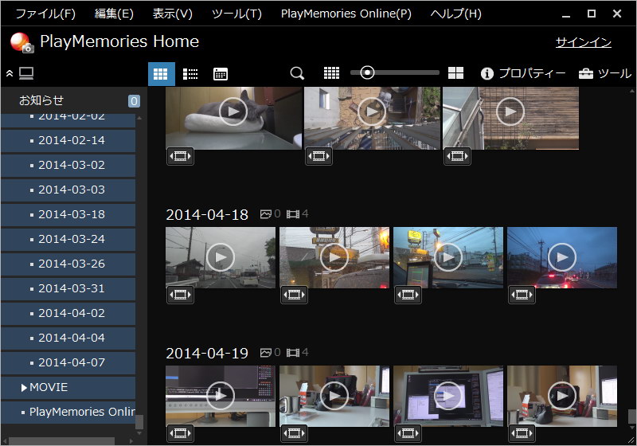Click the サインイン link
The width and height of the screenshot is (637, 446).
coord(583,42)
